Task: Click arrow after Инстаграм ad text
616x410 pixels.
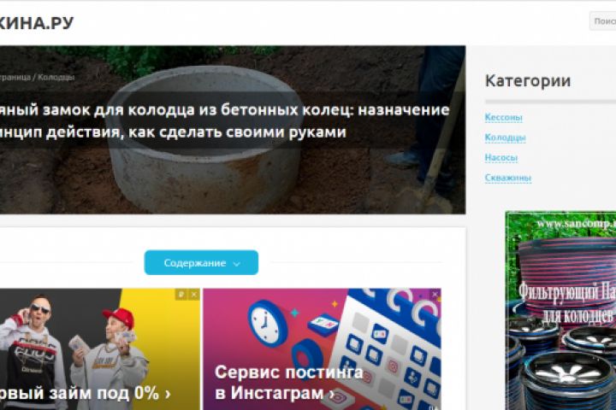Action: pyautogui.click(x=332, y=393)
